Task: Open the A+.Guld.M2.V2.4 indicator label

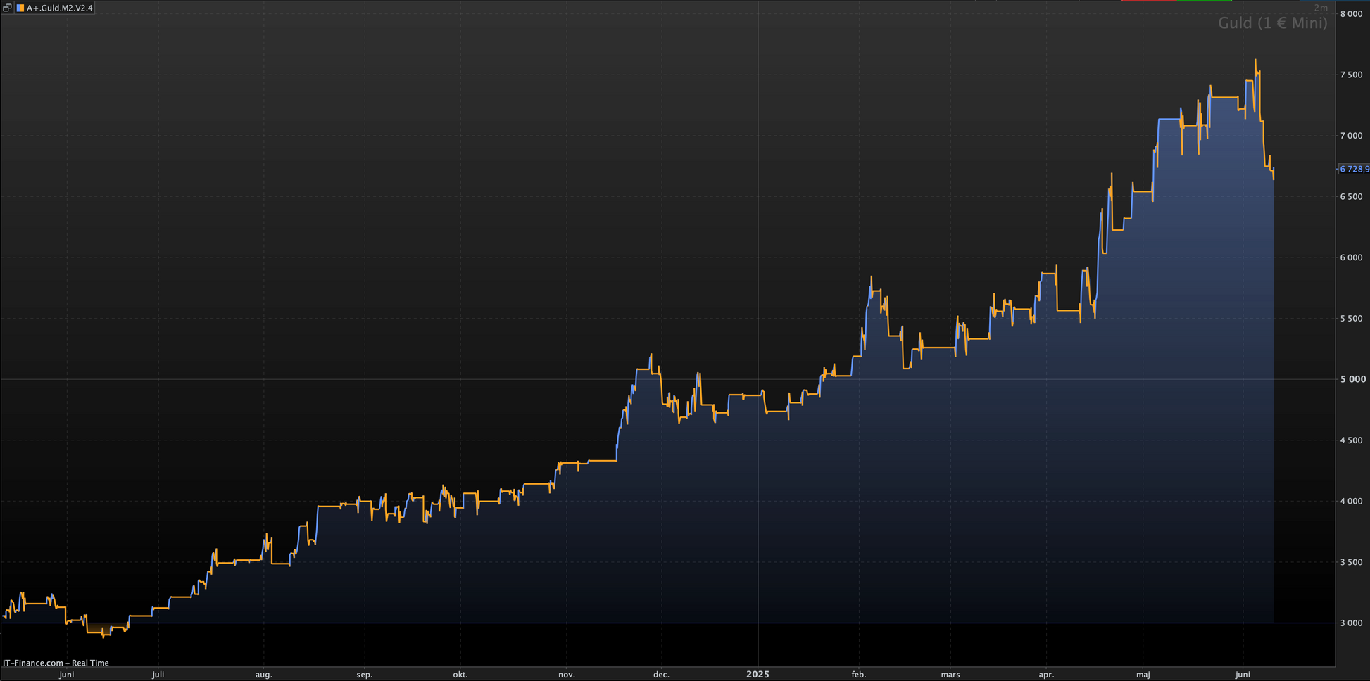Action: pyautogui.click(x=59, y=8)
